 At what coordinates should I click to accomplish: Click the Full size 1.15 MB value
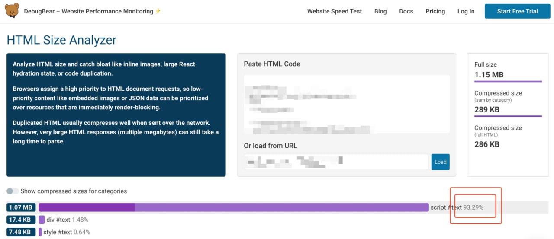click(489, 75)
